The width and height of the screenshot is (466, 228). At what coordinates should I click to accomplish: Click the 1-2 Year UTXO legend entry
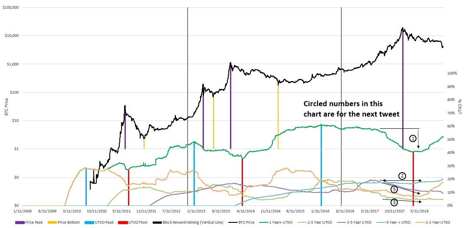click(x=434, y=222)
